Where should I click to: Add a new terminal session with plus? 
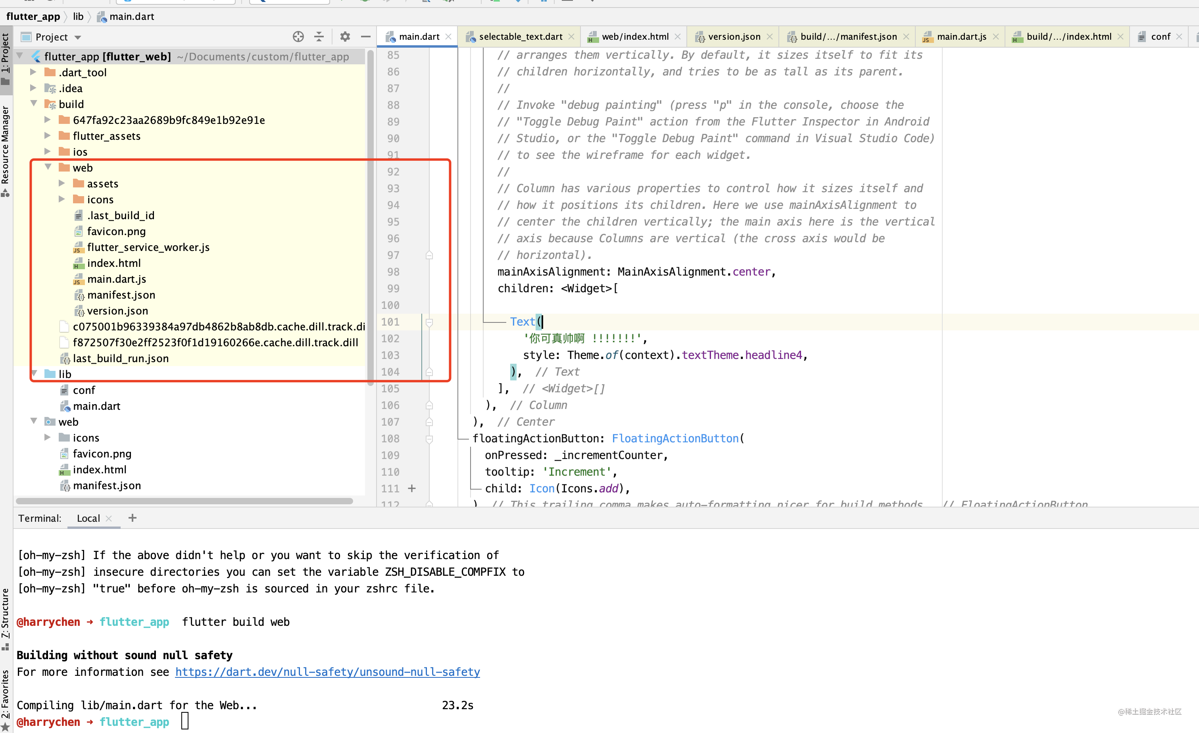[133, 518]
